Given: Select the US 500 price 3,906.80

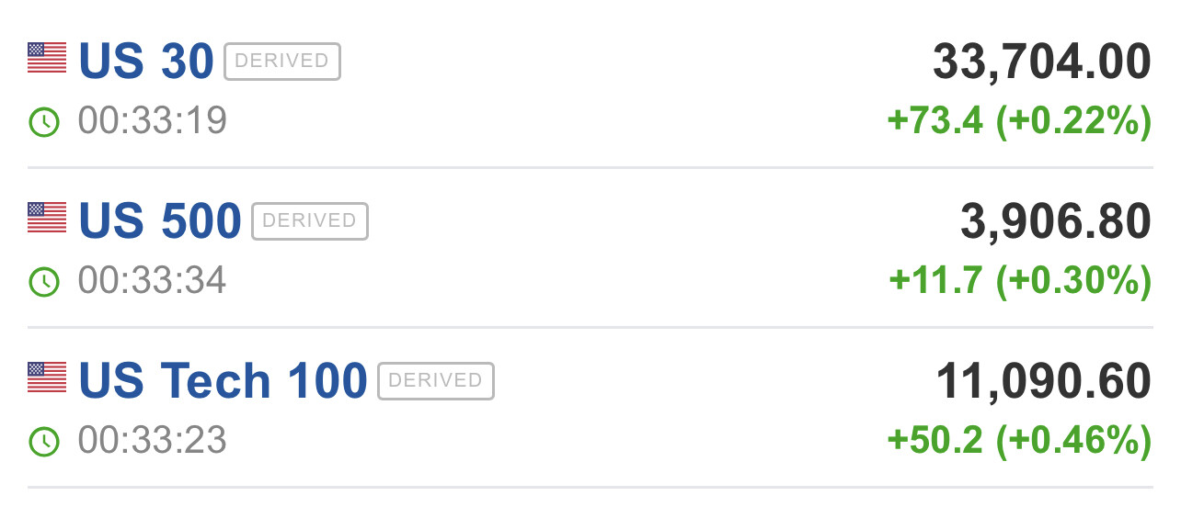Looking at the screenshot, I should (1055, 222).
